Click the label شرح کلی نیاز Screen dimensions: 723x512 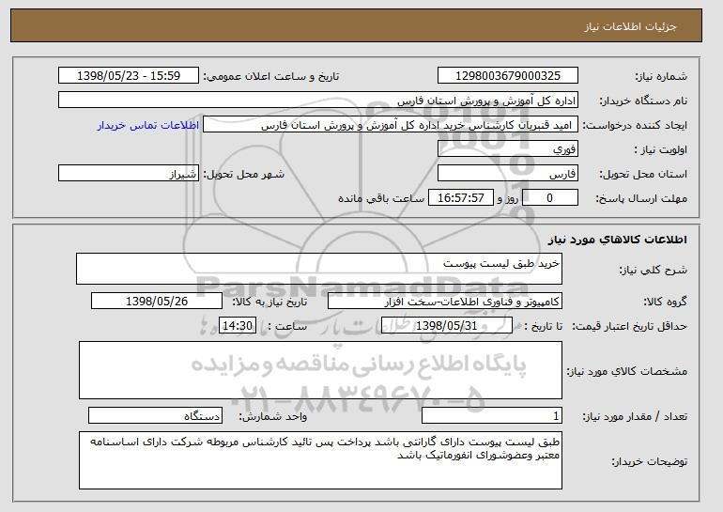(x=653, y=270)
